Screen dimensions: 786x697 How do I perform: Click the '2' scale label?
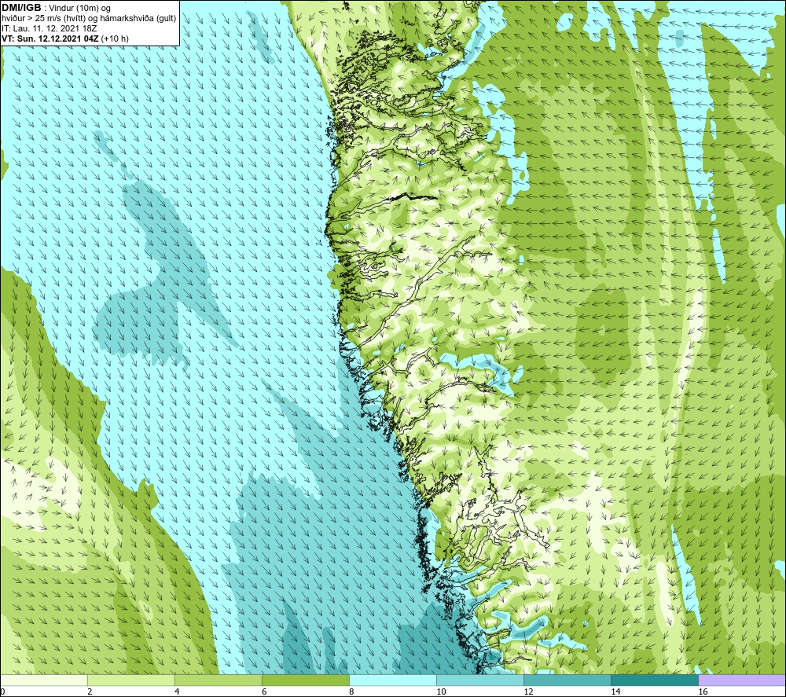click(x=90, y=692)
